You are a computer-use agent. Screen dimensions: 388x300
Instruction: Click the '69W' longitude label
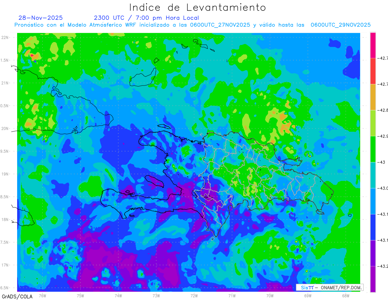pyautogui.click(x=308, y=295)
